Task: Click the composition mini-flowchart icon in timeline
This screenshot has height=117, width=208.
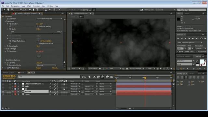Action: coord(84,77)
